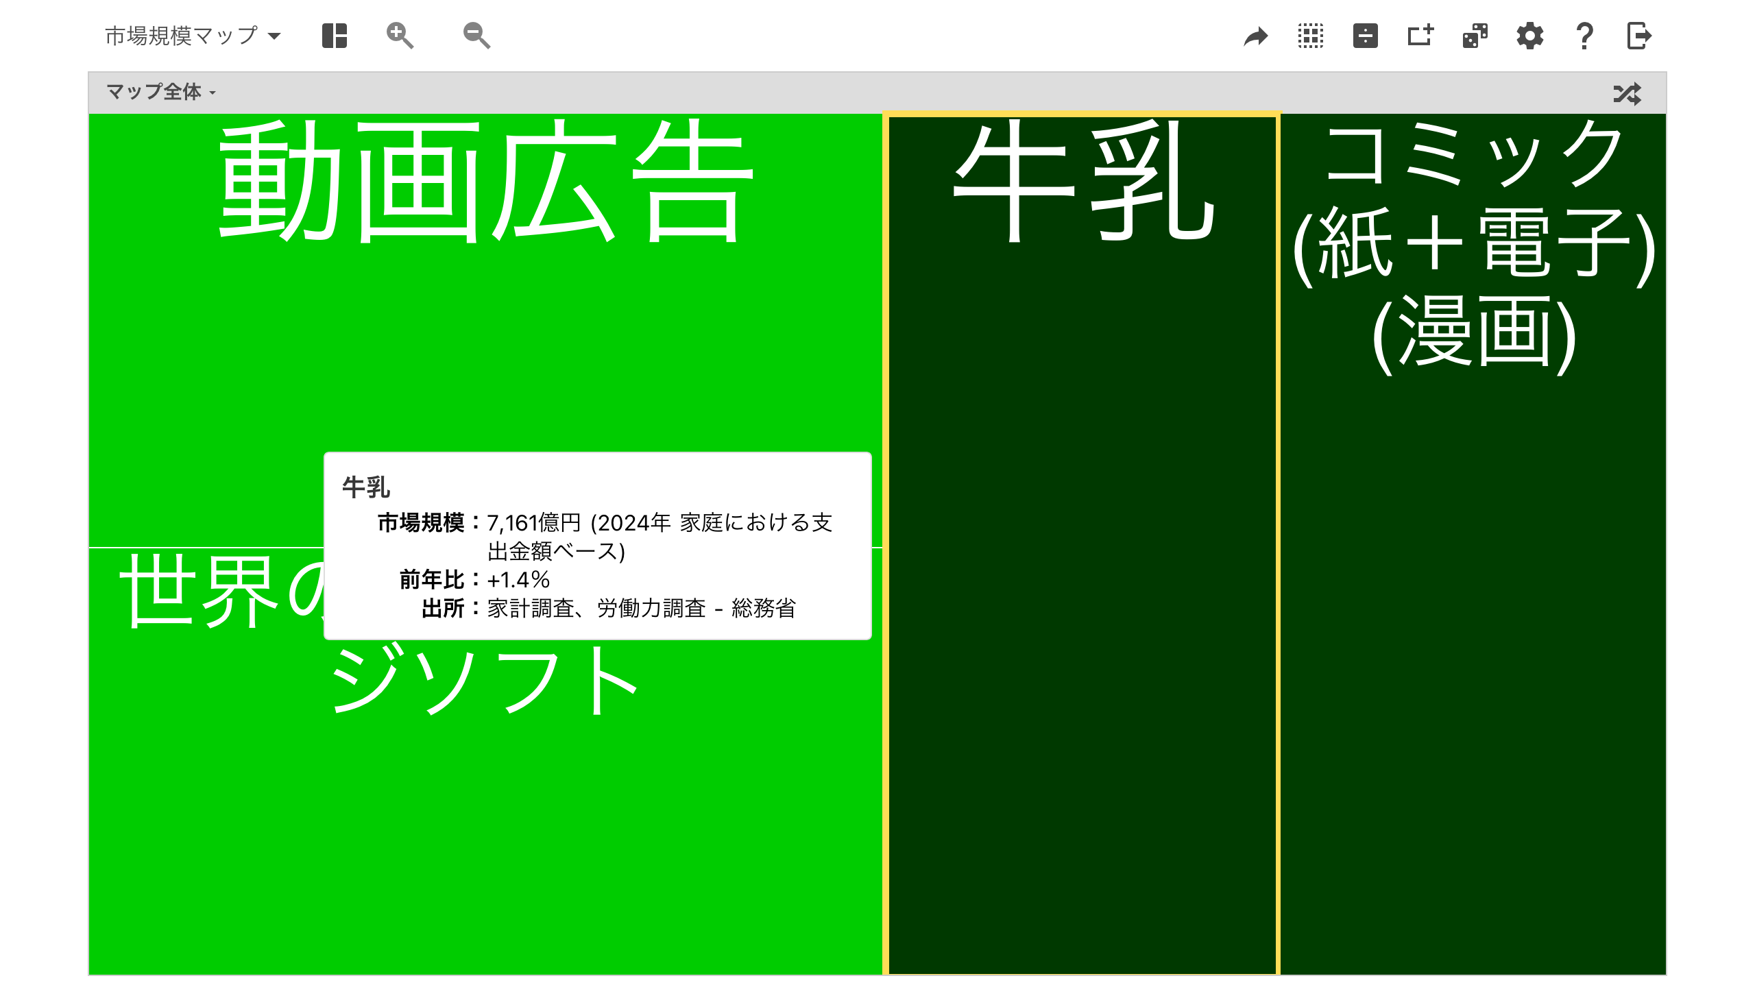Select the 牛乳 treemap tile
The image size is (1755, 987).
pos(1082,544)
